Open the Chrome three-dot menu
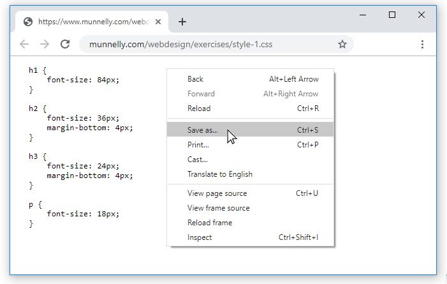 pyautogui.click(x=422, y=44)
